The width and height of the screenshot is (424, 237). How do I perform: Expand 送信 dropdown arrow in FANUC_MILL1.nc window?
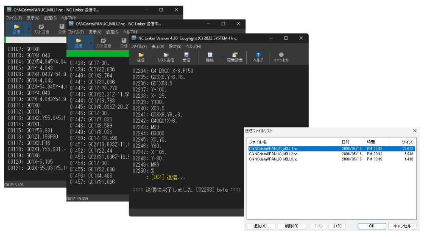(29, 29)
